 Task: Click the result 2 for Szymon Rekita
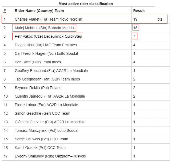pos(134,88)
